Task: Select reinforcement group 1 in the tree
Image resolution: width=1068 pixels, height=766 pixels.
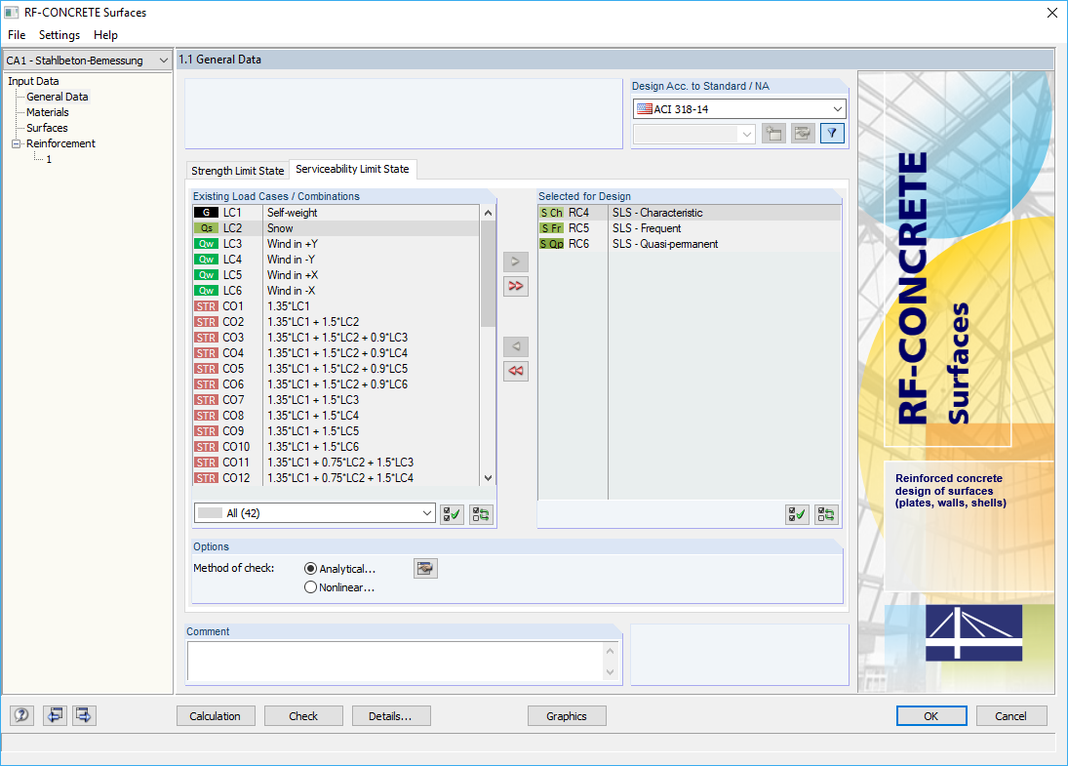Action: coord(49,159)
